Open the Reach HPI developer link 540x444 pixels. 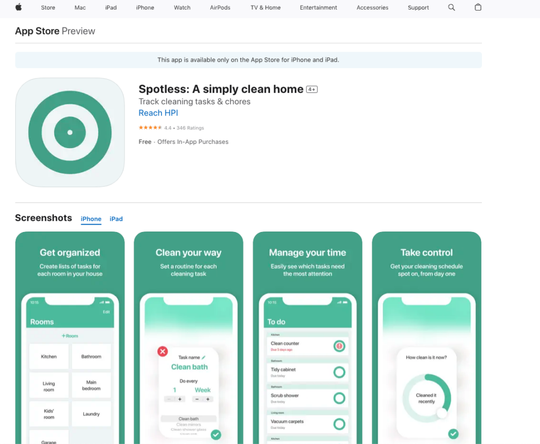pos(158,113)
